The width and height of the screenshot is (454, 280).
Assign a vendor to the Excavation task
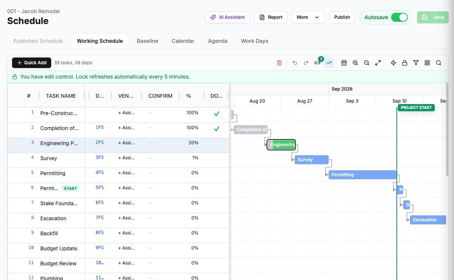(x=126, y=218)
